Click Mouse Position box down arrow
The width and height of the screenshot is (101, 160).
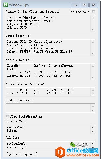[93, 53]
